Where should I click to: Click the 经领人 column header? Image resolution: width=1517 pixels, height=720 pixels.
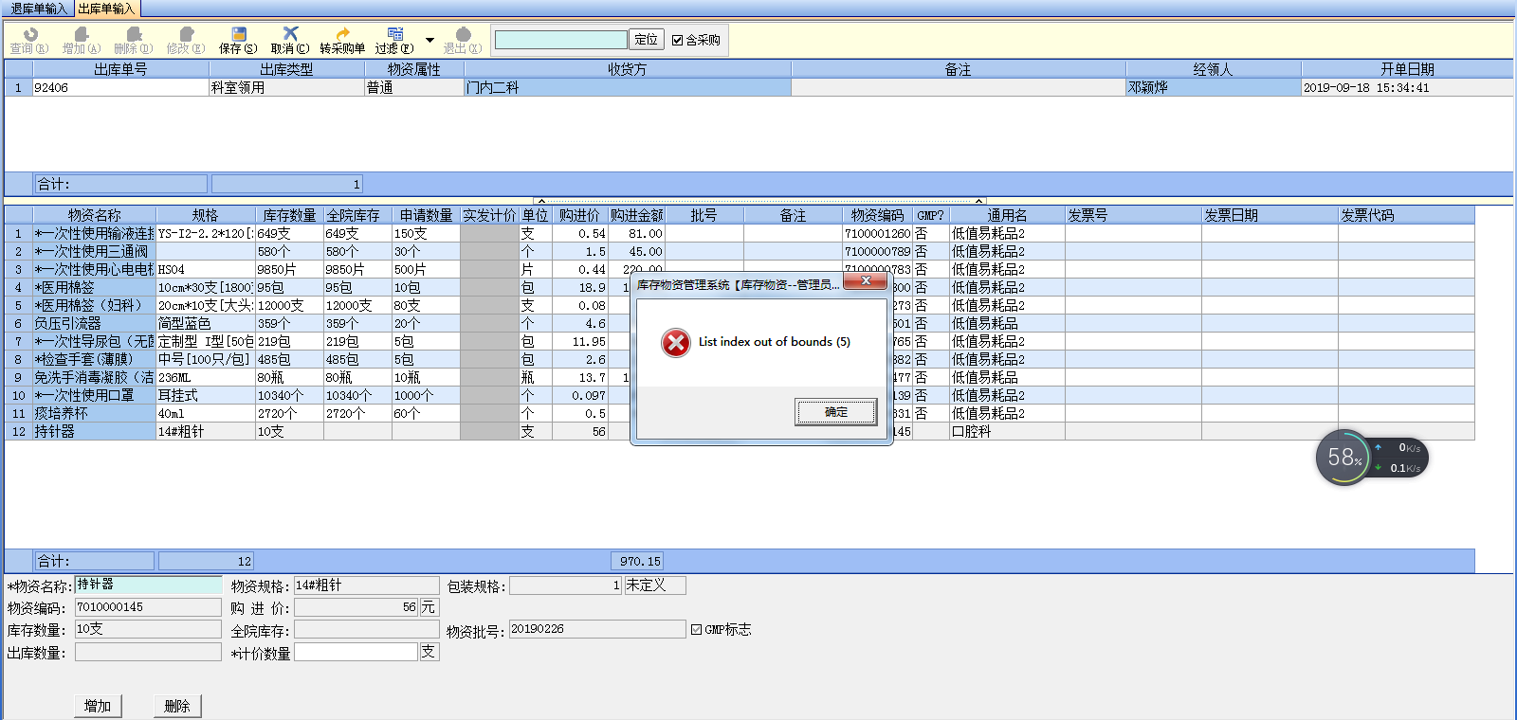click(x=1213, y=69)
